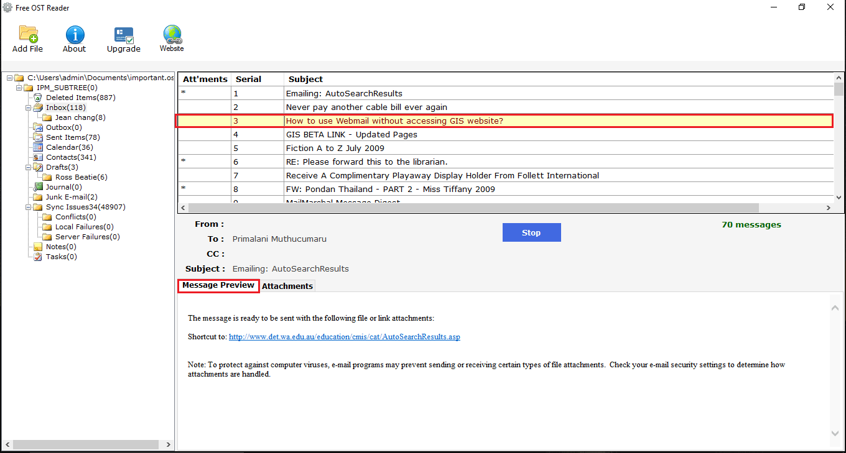Open the Website globe icon
The width and height of the screenshot is (846, 453).
pyautogui.click(x=172, y=34)
